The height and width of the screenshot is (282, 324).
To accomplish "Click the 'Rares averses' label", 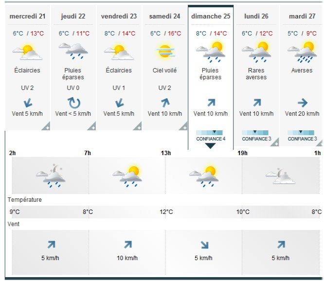I will (x=256, y=74).
